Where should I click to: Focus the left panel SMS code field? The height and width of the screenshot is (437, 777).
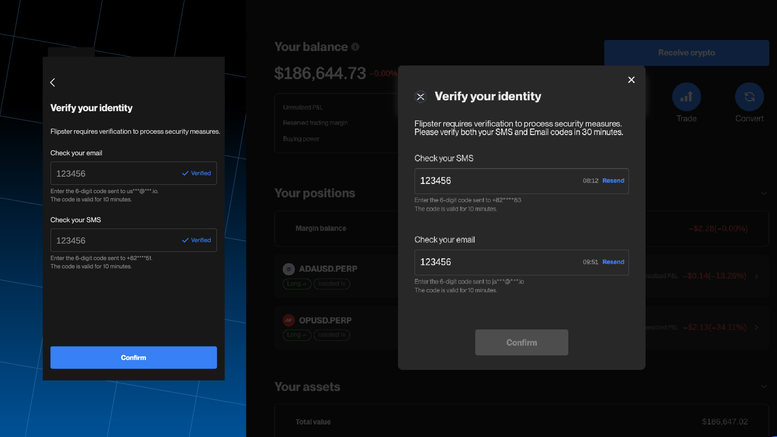pyautogui.click(x=133, y=241)
